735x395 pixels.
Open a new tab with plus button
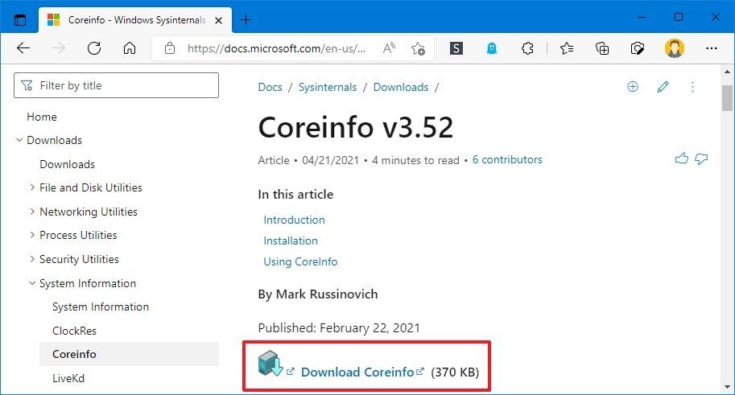pos(246,20)
